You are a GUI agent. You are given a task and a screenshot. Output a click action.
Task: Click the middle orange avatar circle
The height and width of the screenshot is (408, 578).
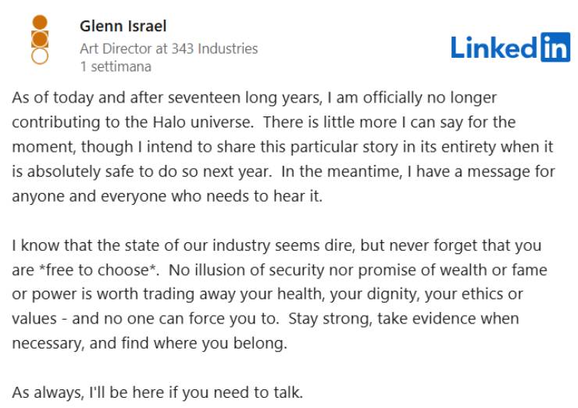tap(41, 38)
